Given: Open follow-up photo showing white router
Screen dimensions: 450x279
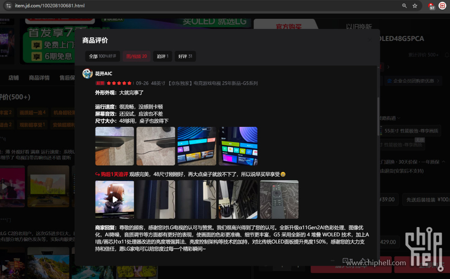Looking at the screenshot, I should tap(238, 199).
